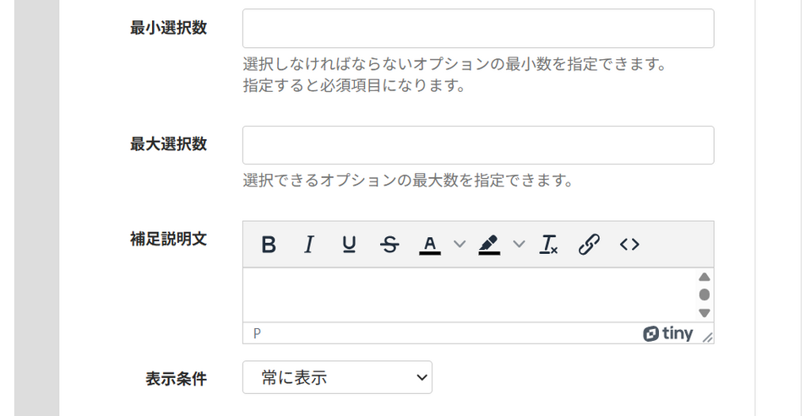Image resolution: width=811 pixels, height=416 pixels.
Task: Toggle Bold formatting in editor toolbar
Action: coord(269,245)
